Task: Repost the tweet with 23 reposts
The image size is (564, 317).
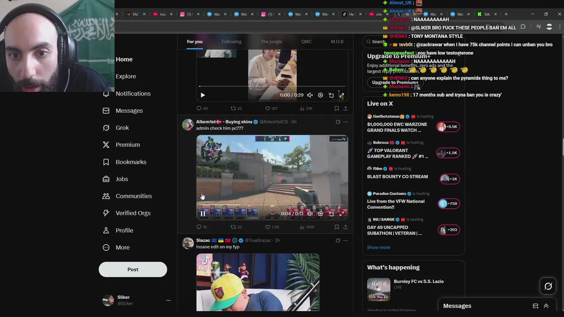Action: 236,108
